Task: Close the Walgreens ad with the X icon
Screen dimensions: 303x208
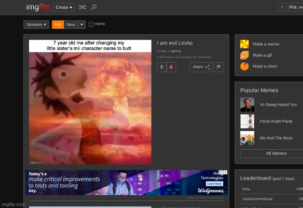Action: [x=225, y=172]
